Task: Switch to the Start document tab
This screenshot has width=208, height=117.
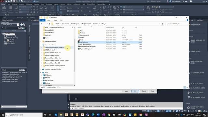Action: tap(5, 18)
